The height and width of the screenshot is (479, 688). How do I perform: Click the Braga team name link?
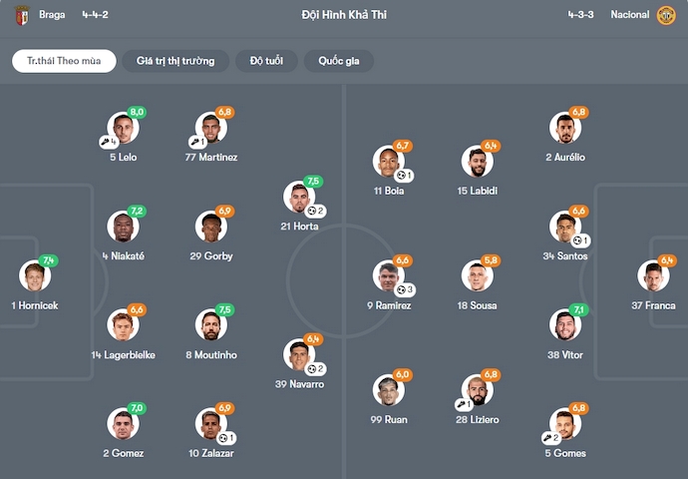click(x=52, y=15)
